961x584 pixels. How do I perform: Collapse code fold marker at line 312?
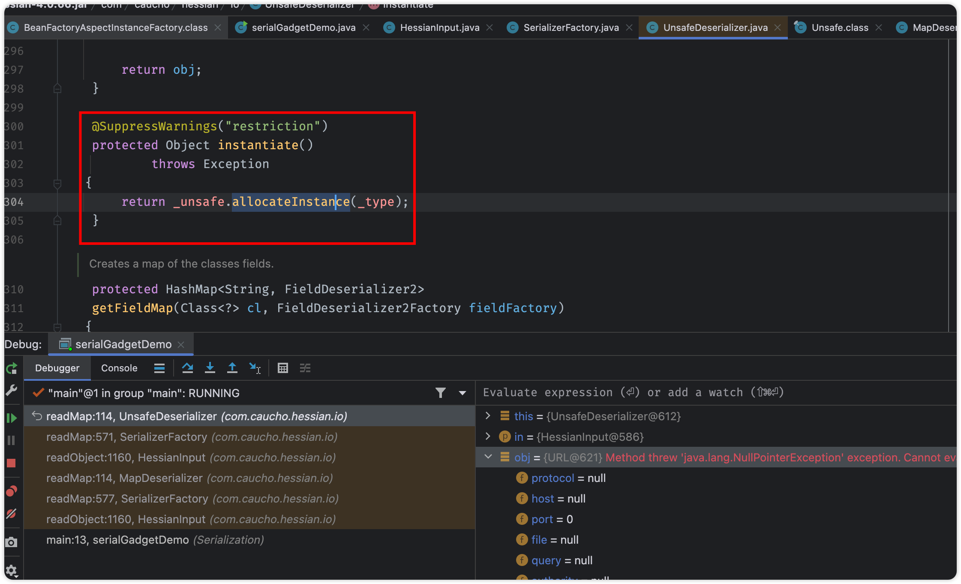click(x=57, y=327)
